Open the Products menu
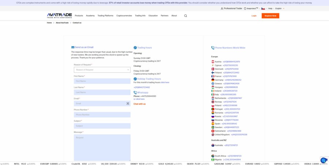 click(x=79, y=16)
